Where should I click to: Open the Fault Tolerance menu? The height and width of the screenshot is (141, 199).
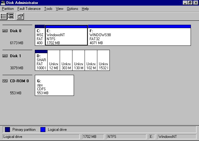[29, 9]
